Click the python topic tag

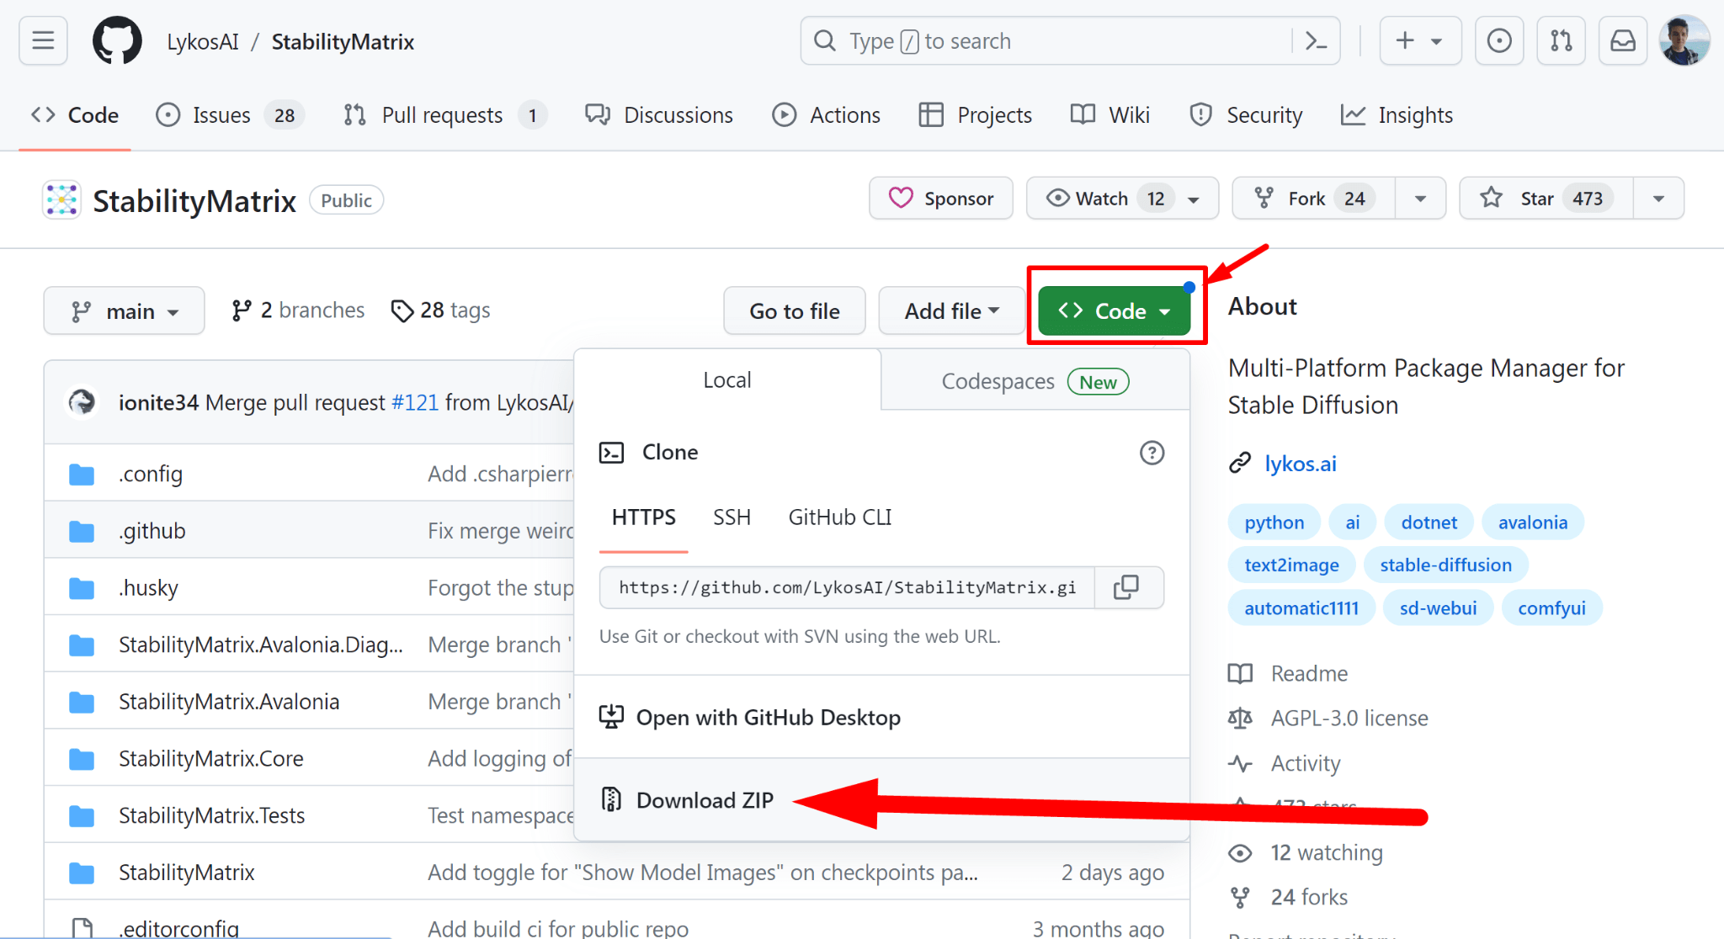pyautogui.click(x=1274, y=523)
